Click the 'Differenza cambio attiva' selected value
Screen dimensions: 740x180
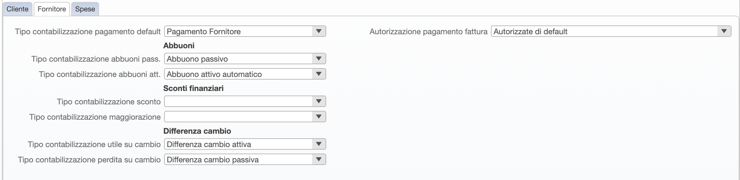click(x=209, y=144)
